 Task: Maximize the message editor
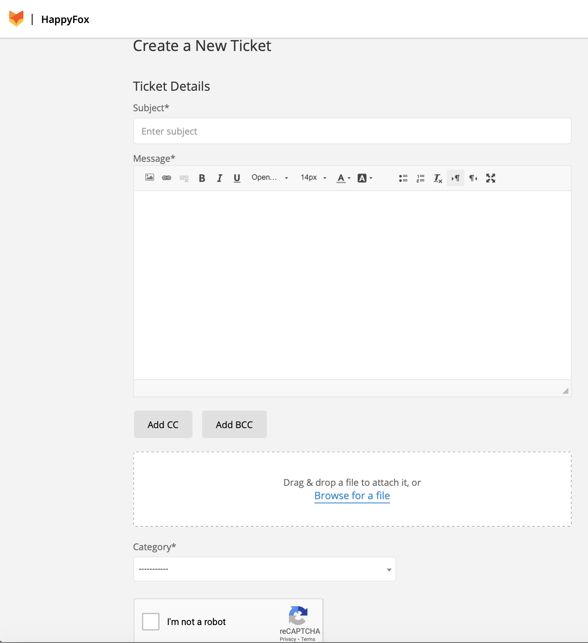491,178
